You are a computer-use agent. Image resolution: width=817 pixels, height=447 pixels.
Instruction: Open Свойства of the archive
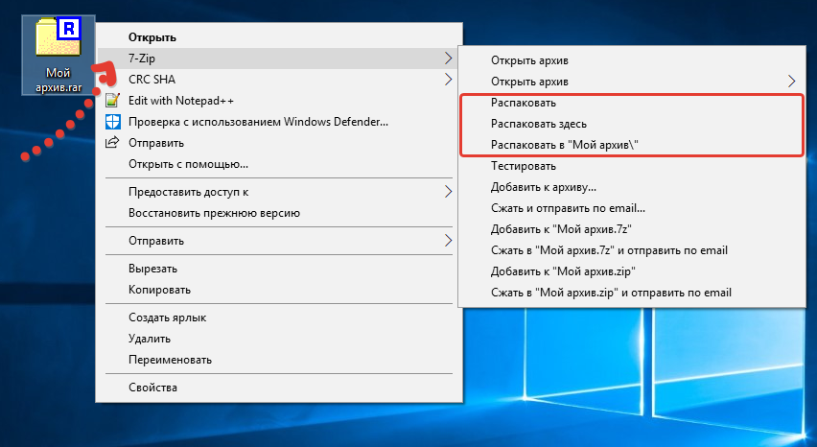click(x=279, y=388)
